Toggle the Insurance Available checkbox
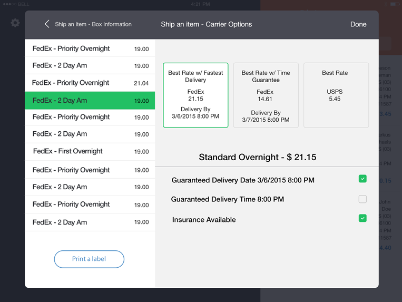402x302 pixels. pyautogui.click(x=362, y=218)
